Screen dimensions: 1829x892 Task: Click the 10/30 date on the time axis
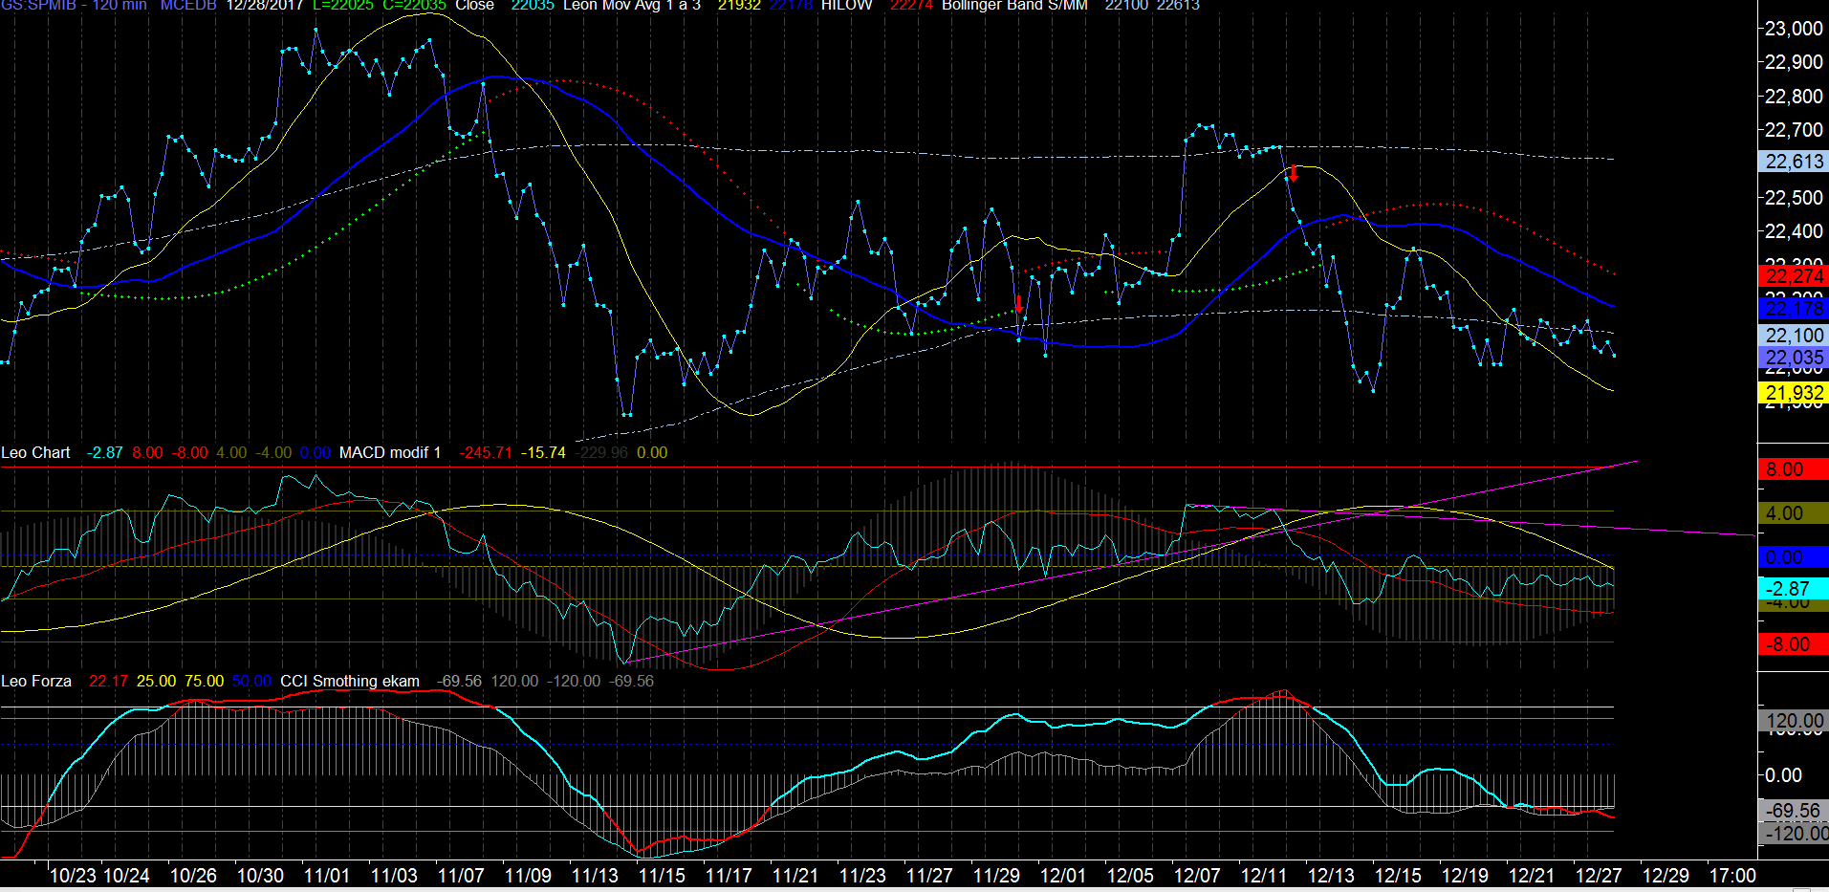[260, 875]
